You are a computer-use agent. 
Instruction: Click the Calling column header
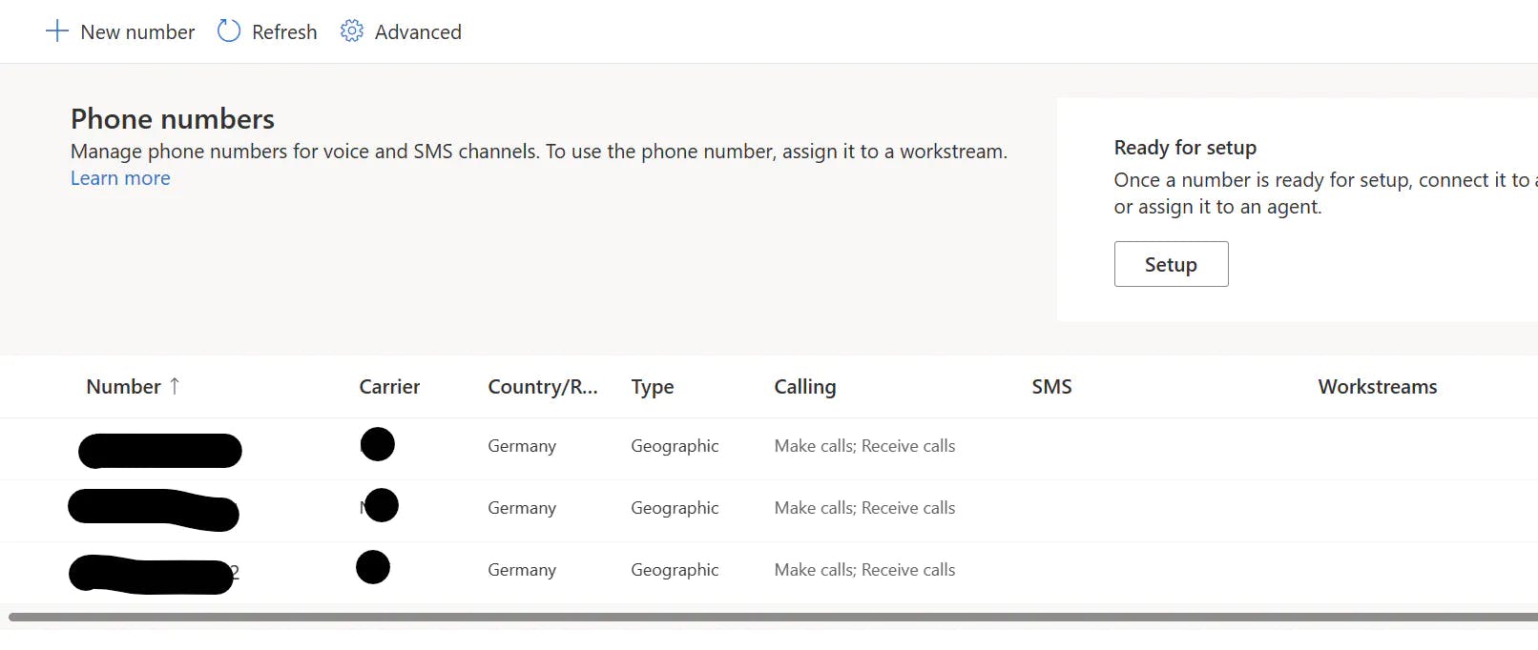point(805,387)
